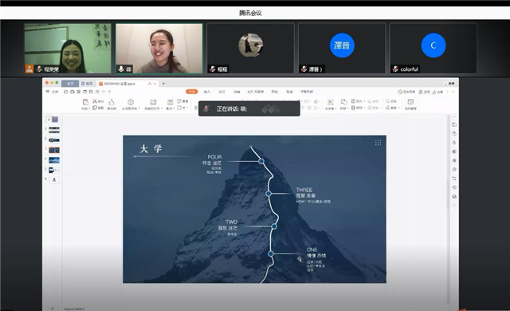Open the Layout dropdown in ribbon
510x311 pixels.
(x=170, y=104)
